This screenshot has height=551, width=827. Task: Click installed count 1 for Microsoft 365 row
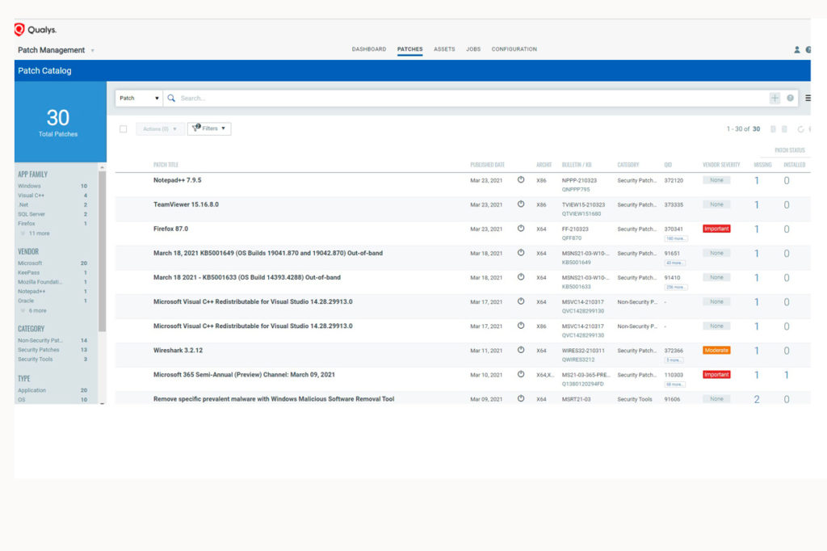[786, 375]
